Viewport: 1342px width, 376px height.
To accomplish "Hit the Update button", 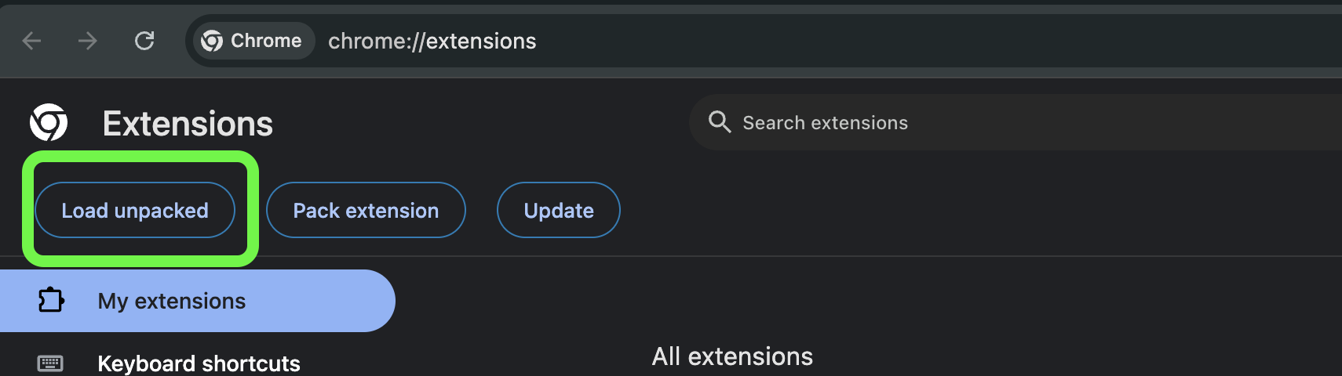I will 558,210.
